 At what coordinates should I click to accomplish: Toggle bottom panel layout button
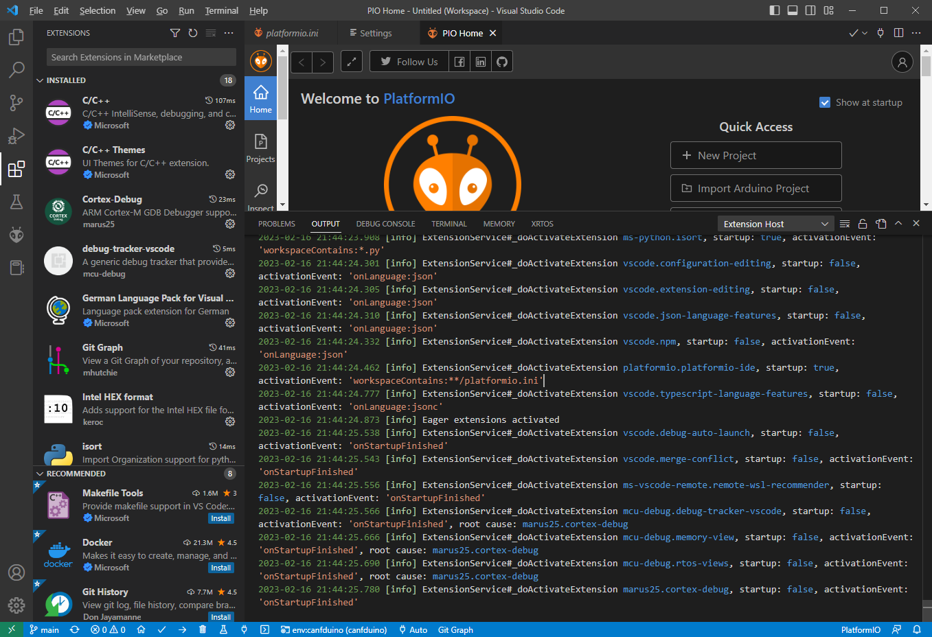pos(793,10)
